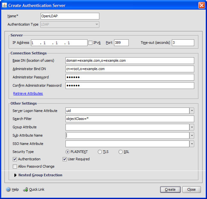
Task: Click the Retrieve Attributes link
Action: pyautogui.click(x=28, y=93)
